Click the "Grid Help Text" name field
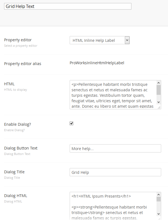This screenshot has width=168, height=220. pos(67,6)
